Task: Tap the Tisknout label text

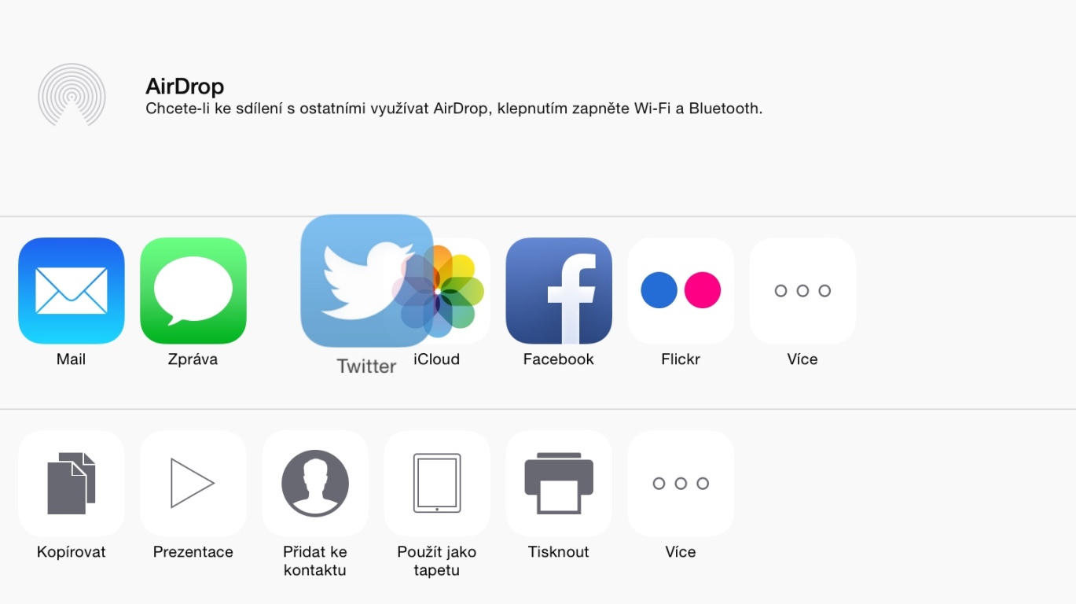Action: coord(559,552)
